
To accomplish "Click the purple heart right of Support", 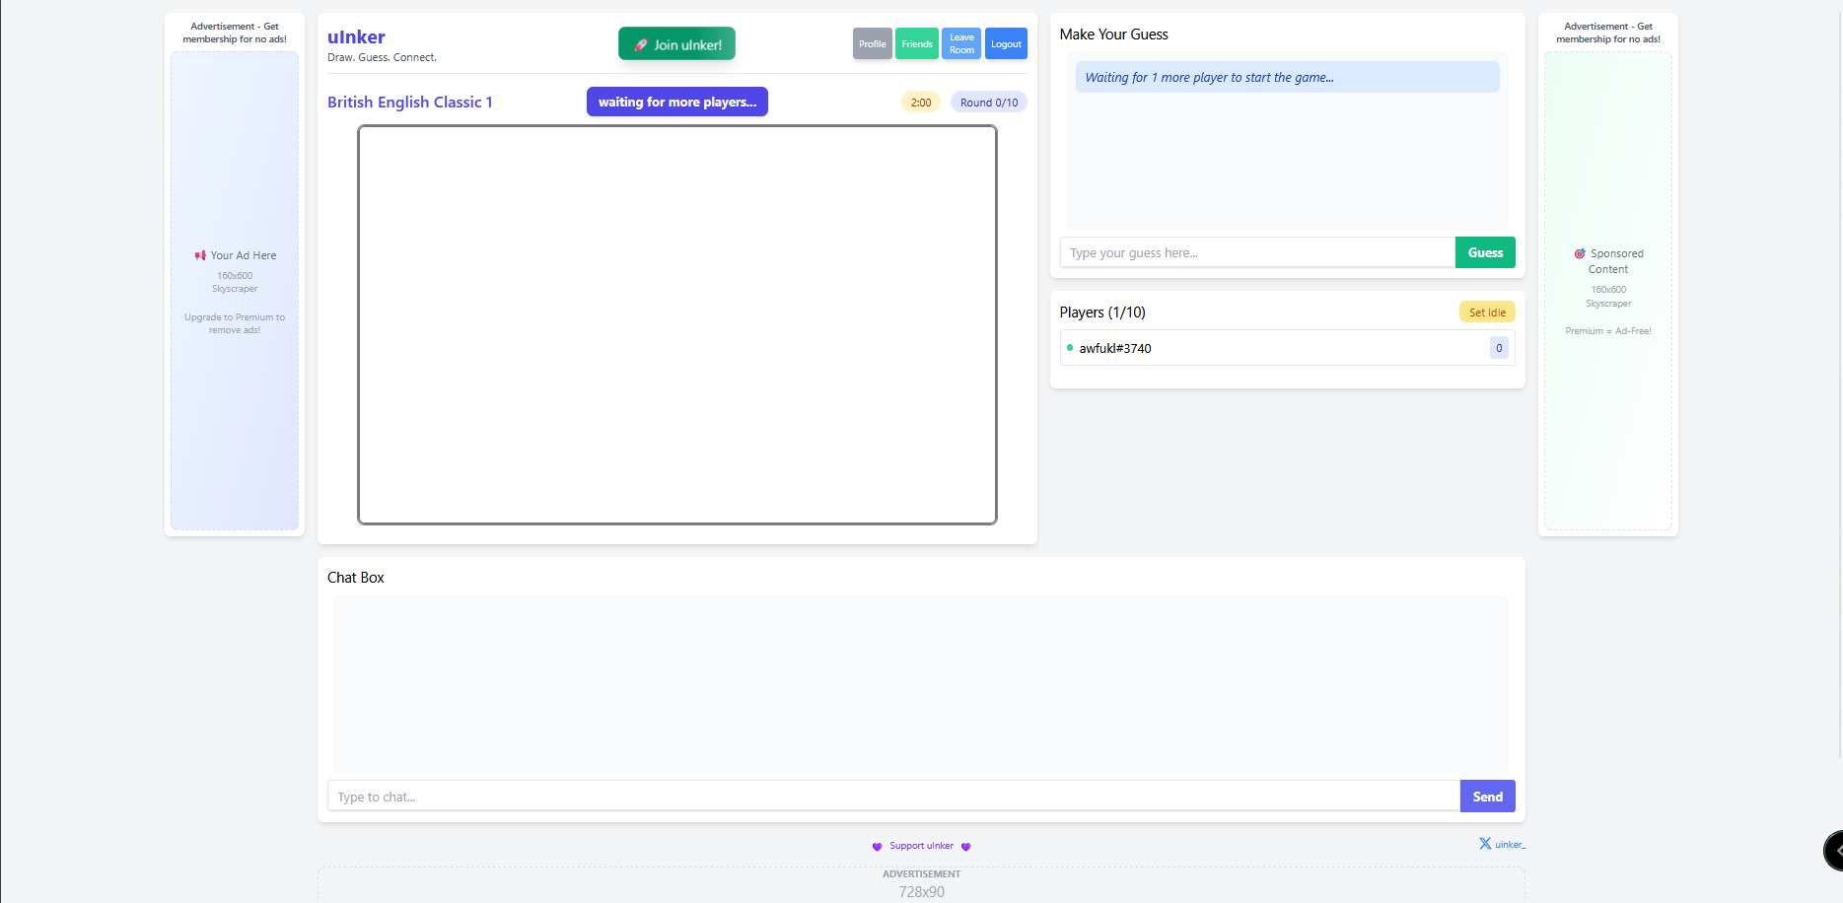I will coord(965,847).
